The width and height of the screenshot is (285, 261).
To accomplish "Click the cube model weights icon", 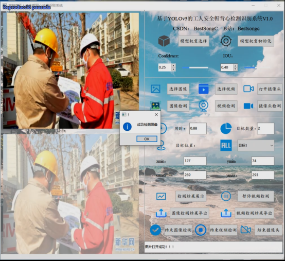I will tap(164, 41).
